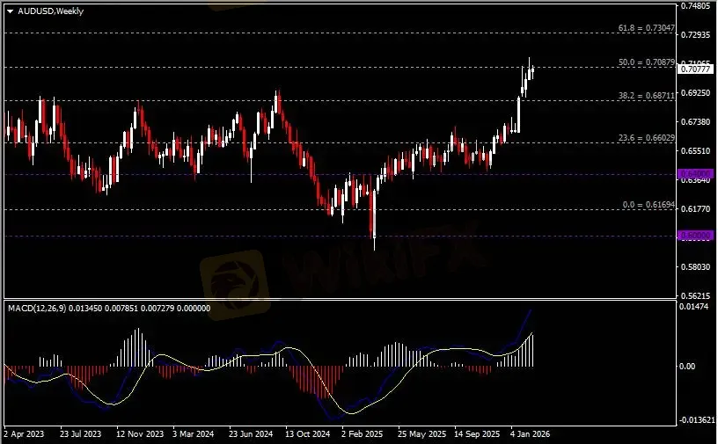Select the 0.0 = 0.61694 Fibonacci label

tap(648, 204)
